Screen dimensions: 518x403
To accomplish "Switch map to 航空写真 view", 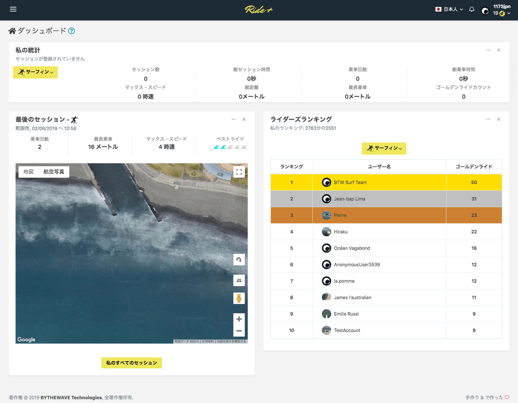I will tap(53, 172).
